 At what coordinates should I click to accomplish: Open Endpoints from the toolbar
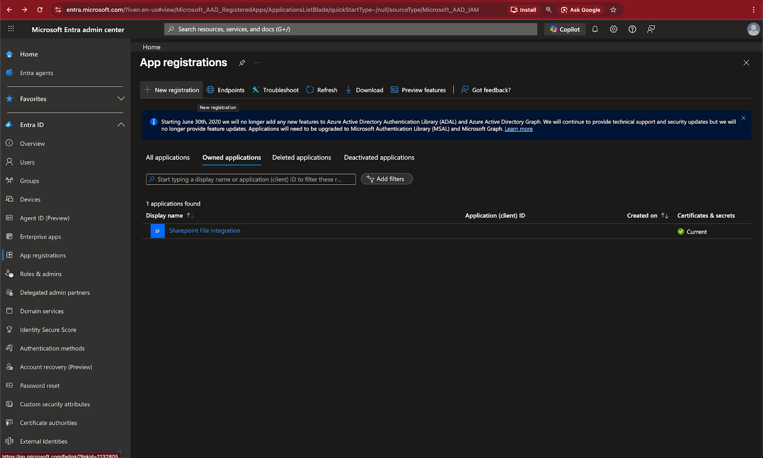[x=226, y=90]
